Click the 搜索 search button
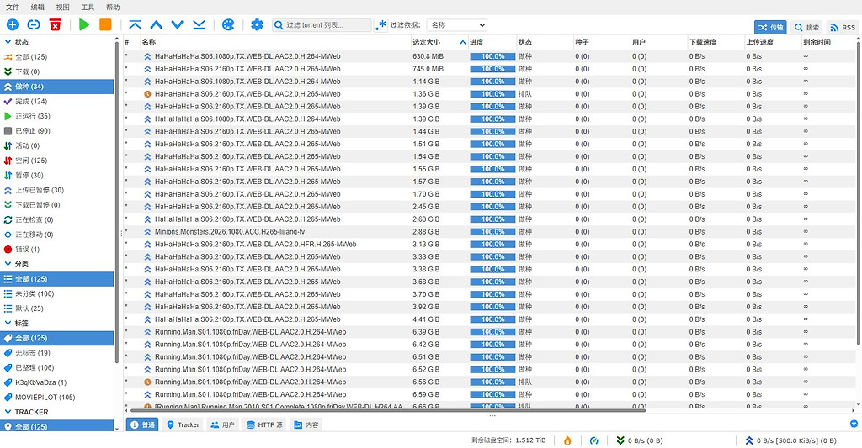The image size is (862, 448). coord(806,27)
